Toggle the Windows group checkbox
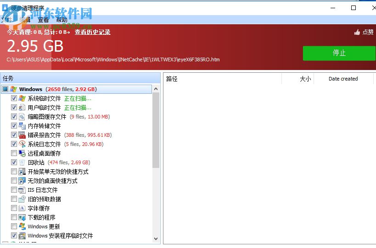376x248 pixels. tap(5, 89)
